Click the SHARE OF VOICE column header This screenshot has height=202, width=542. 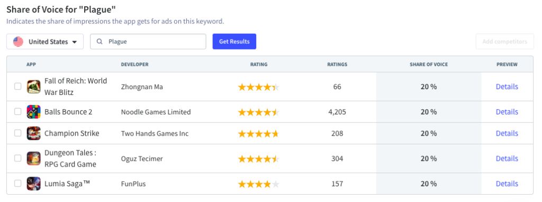(429, 64)
